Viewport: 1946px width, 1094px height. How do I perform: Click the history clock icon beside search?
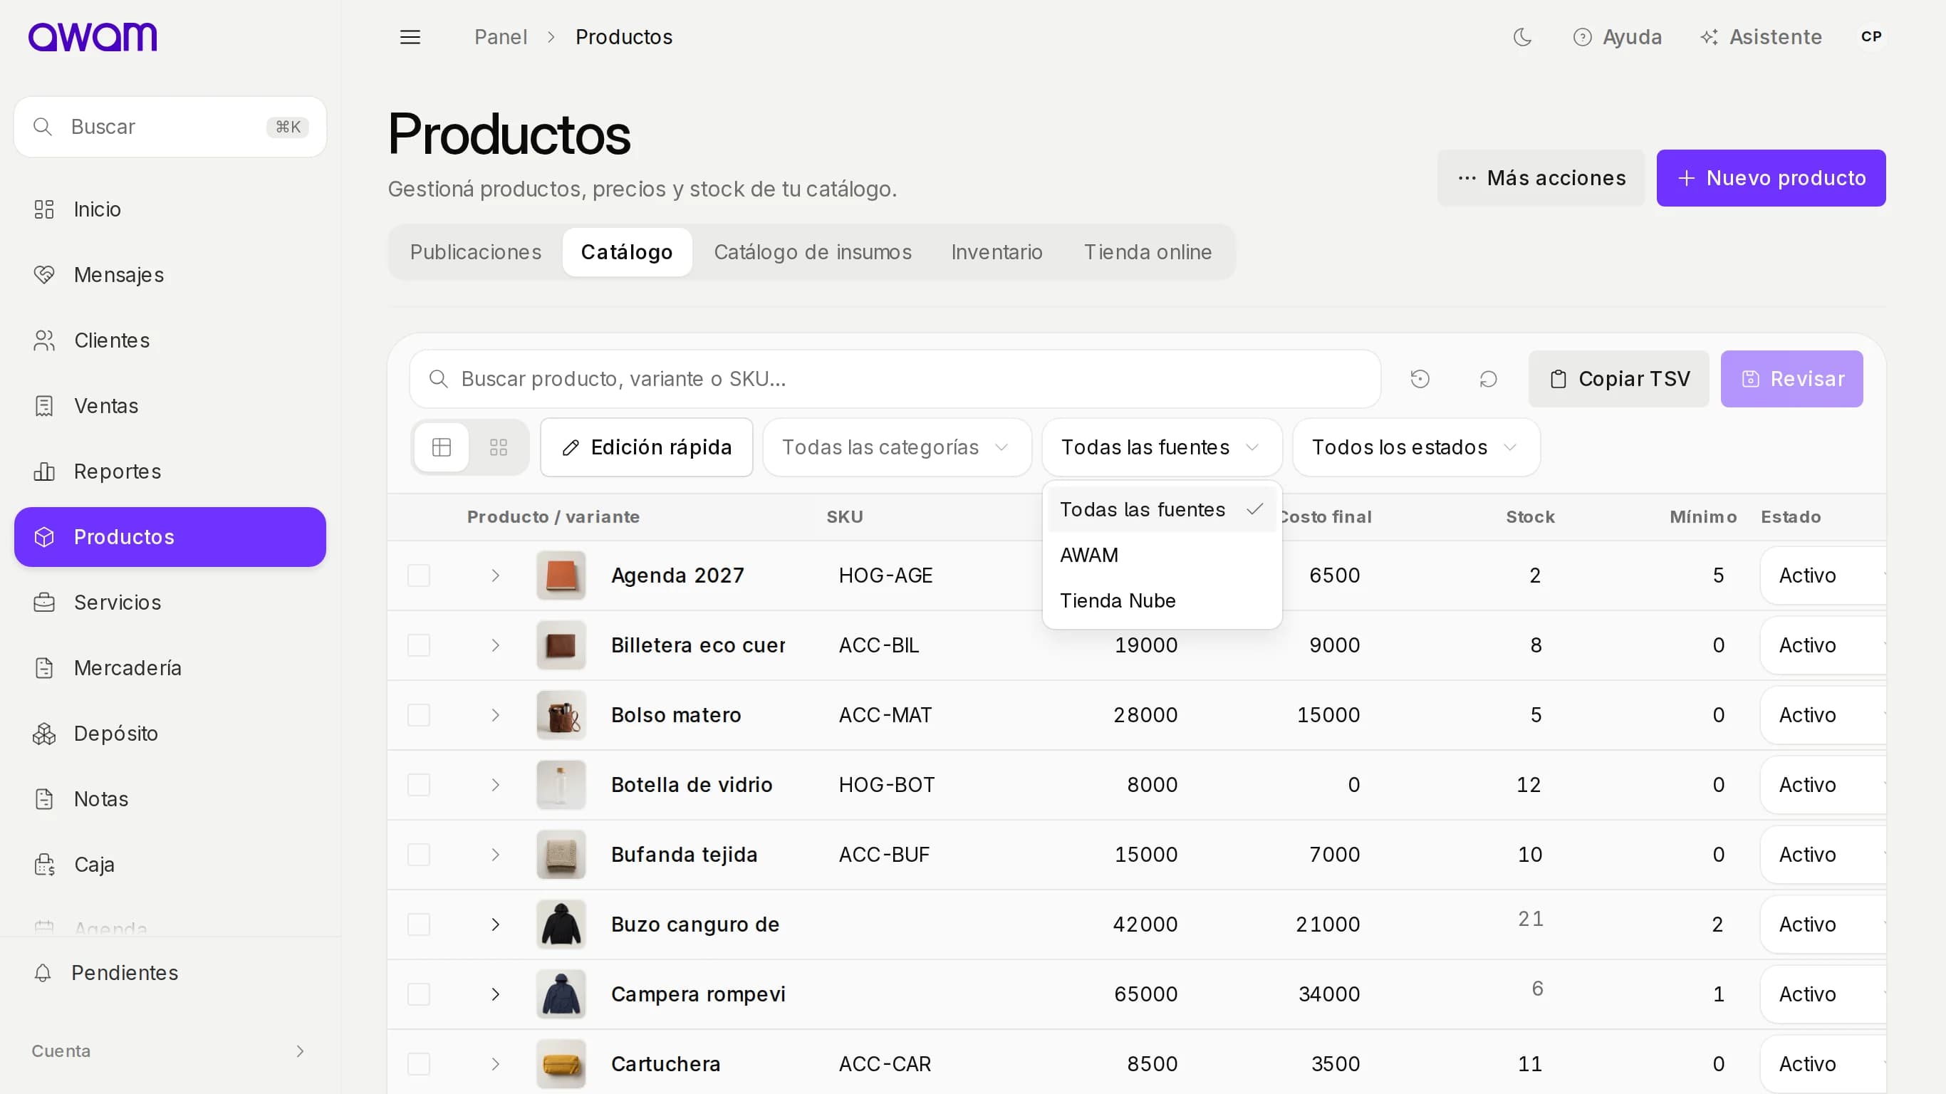[x=1420, y=378]
